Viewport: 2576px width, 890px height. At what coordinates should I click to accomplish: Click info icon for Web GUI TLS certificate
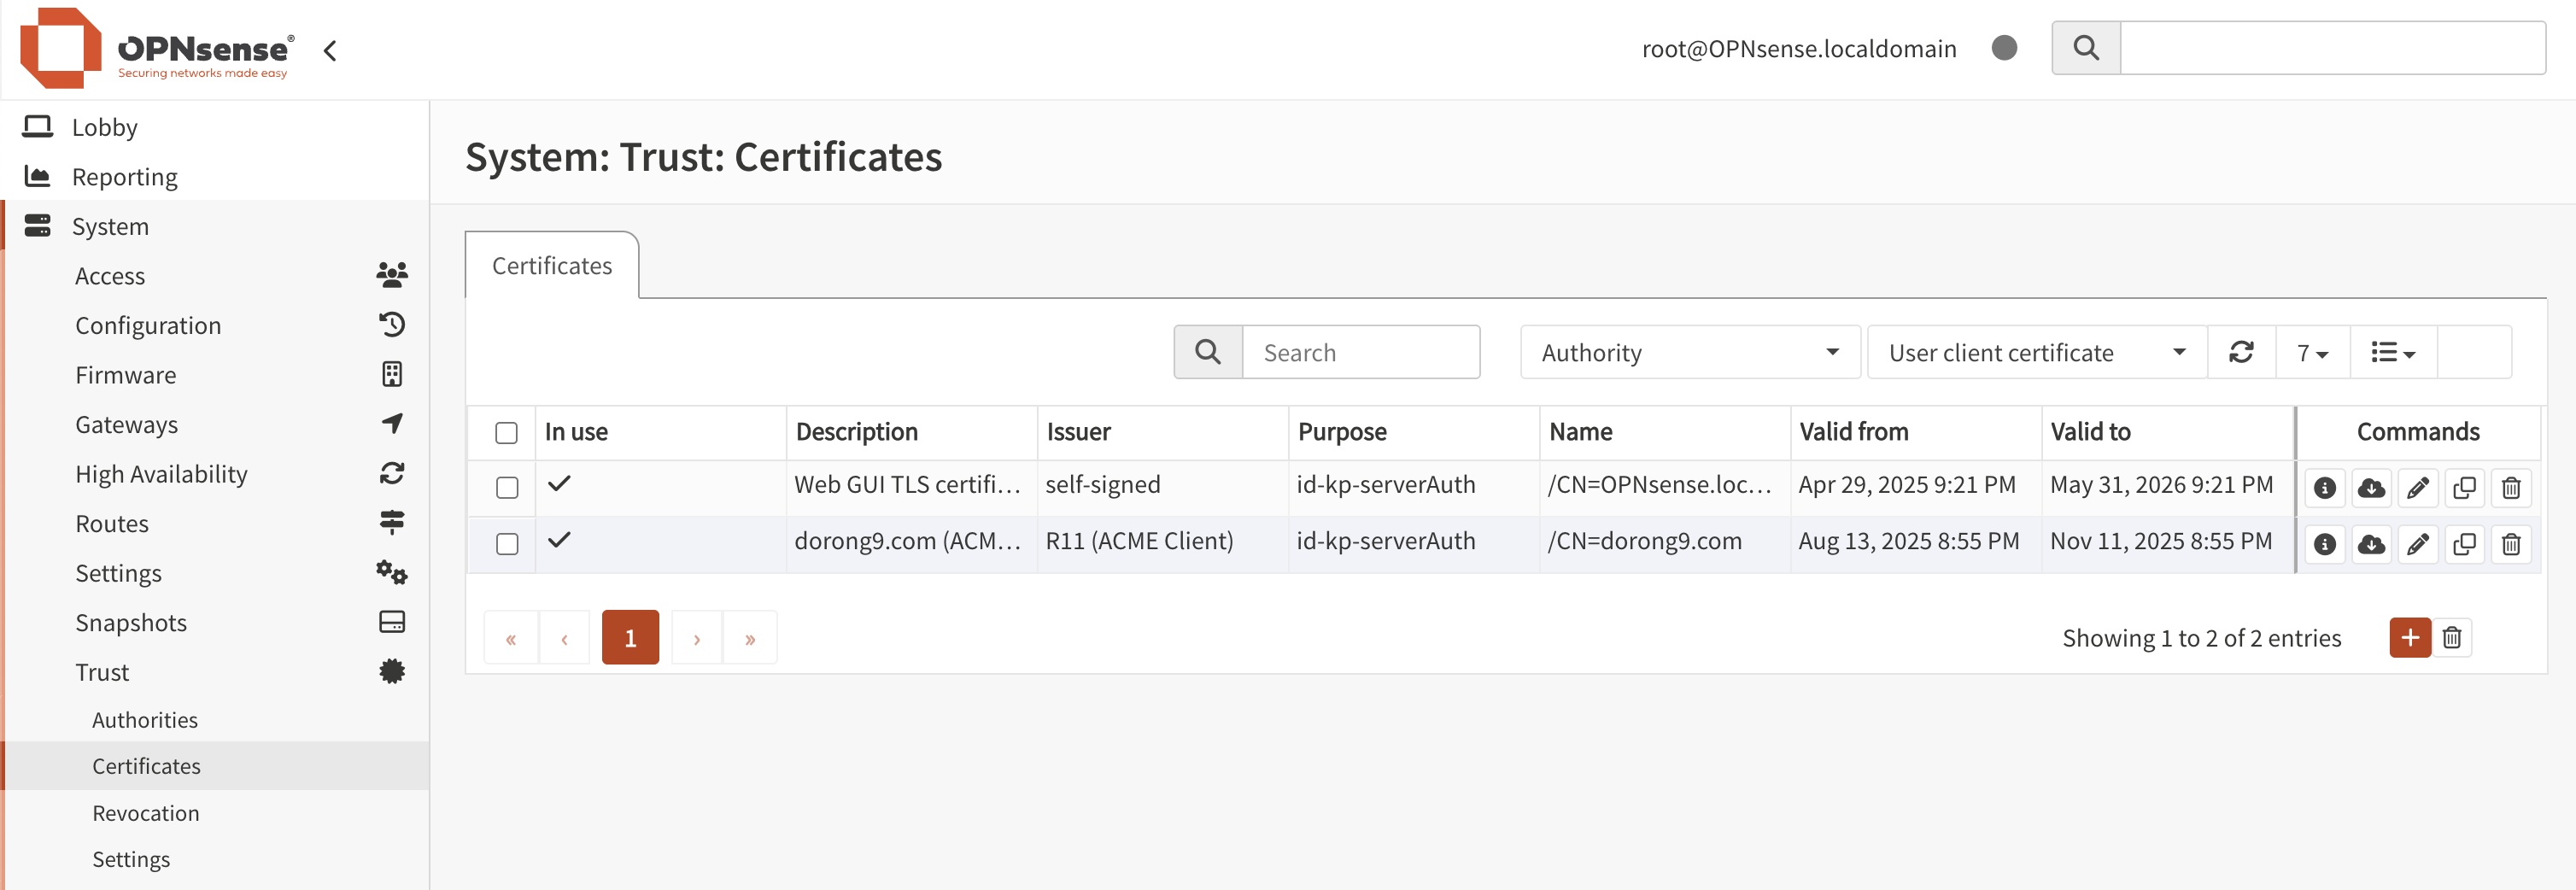2324,488
